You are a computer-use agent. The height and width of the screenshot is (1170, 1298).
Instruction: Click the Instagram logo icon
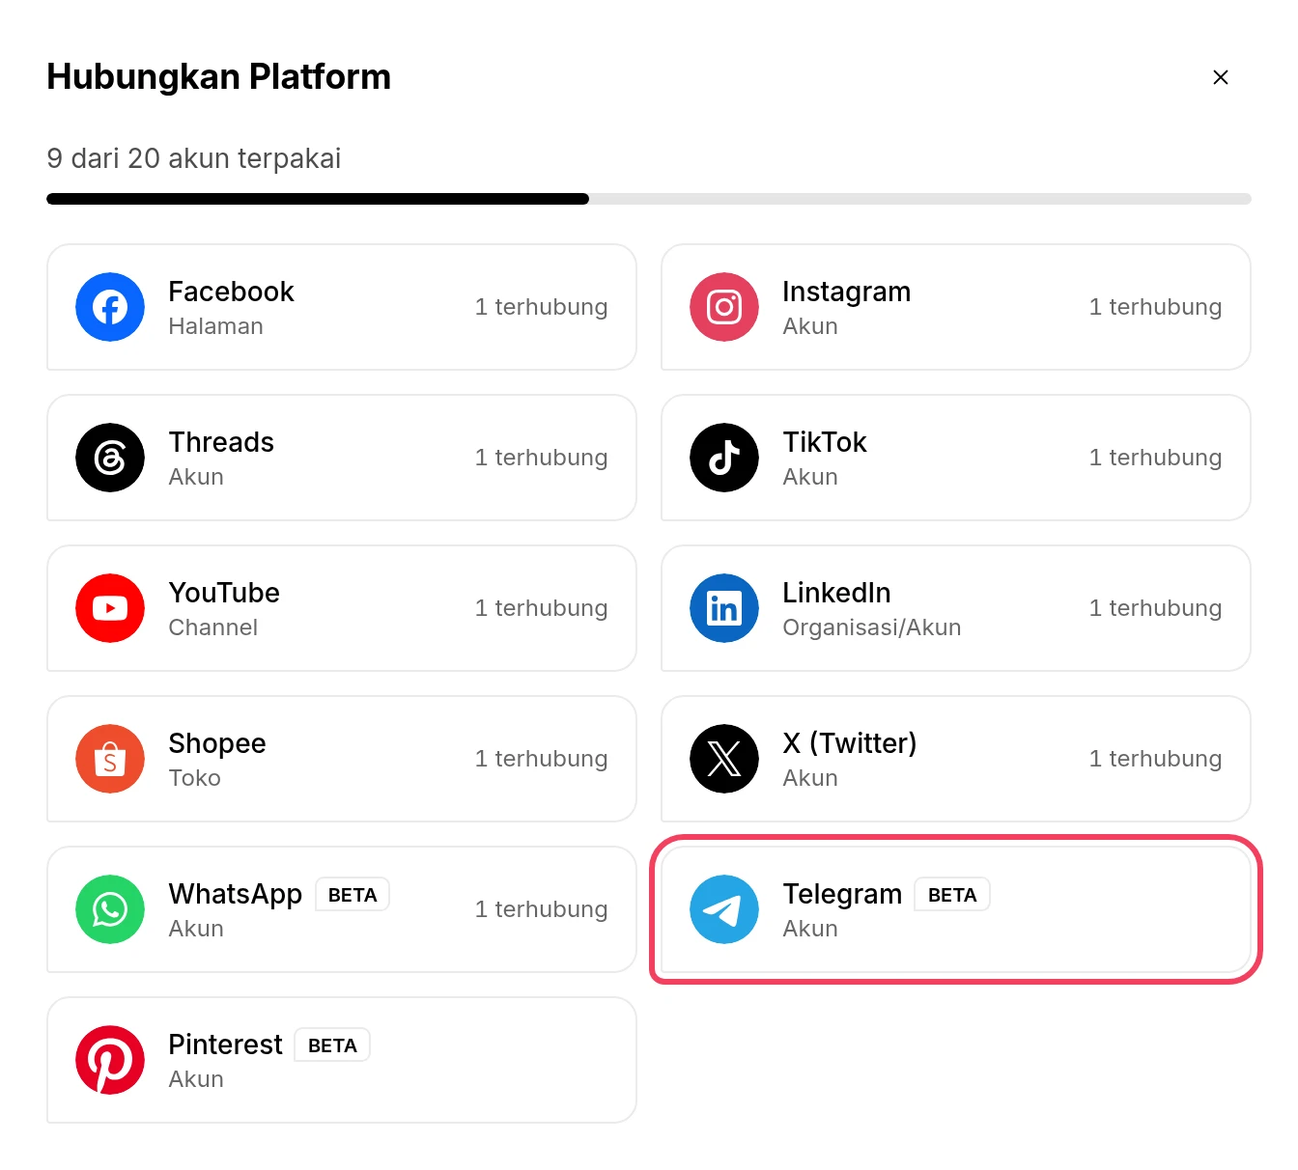click(724, 307)
